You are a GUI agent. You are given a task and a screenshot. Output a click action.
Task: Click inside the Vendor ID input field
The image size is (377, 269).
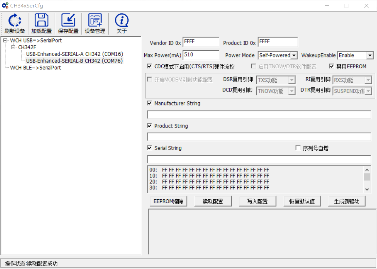201,41
